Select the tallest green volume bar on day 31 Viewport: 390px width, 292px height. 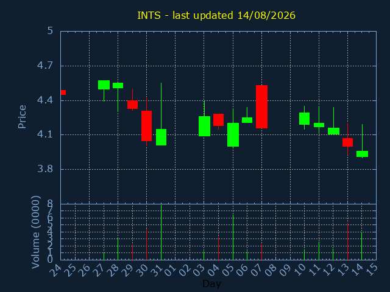coord(161,232)
